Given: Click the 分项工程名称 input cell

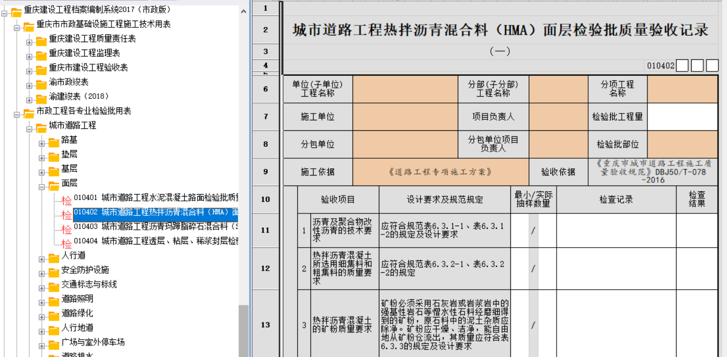Looking at the screenshot, I should 683,89.
